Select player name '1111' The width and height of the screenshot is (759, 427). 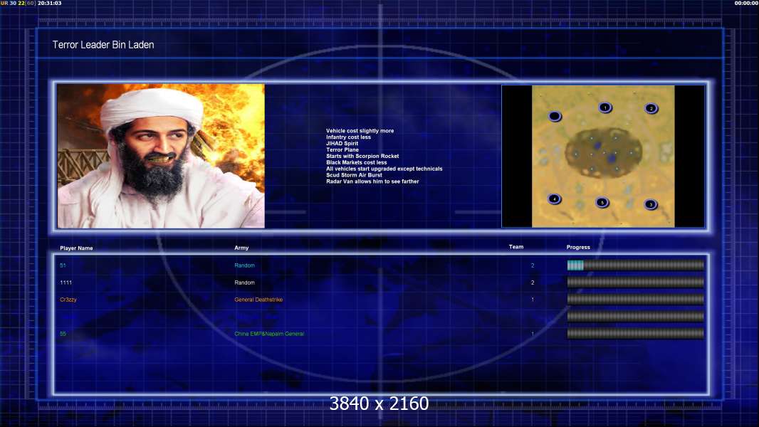pyautogui.click(x=66, y=283)
